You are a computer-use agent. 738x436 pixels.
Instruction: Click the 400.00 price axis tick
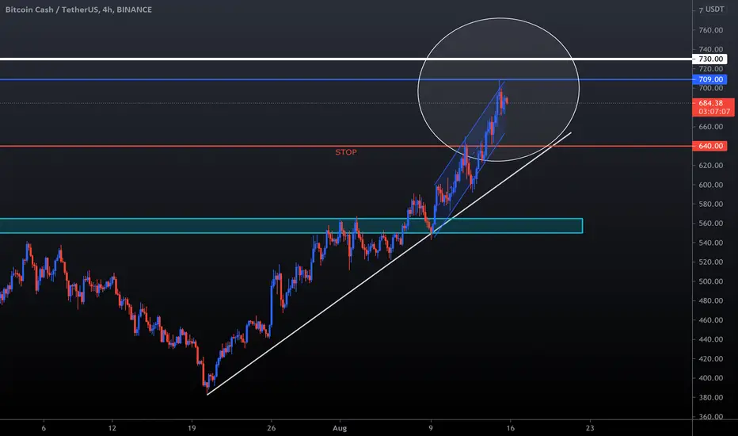[x=711, y=378]
